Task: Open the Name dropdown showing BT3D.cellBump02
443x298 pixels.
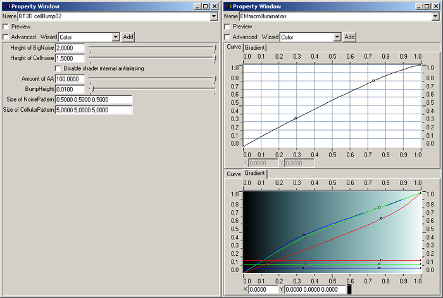Action: pos(214,16)
